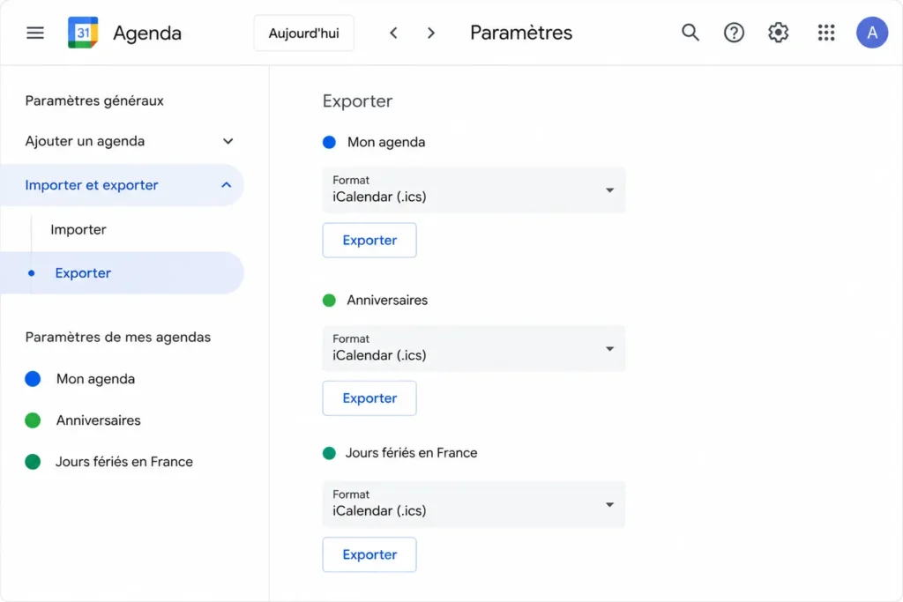Open Format dropdown for Mon agenda
Image resolution: width=903 pixels, height=602 pixels.
pyautogui.click(x=474, y=190)
